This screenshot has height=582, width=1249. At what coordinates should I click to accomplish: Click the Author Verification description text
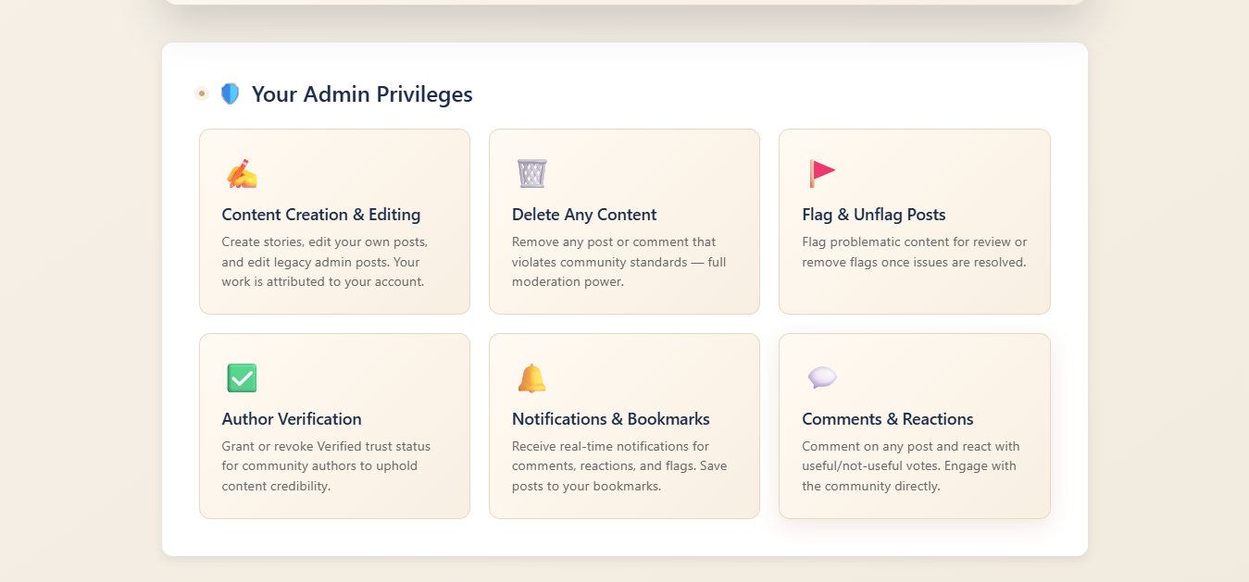click(x=326, y=465)
